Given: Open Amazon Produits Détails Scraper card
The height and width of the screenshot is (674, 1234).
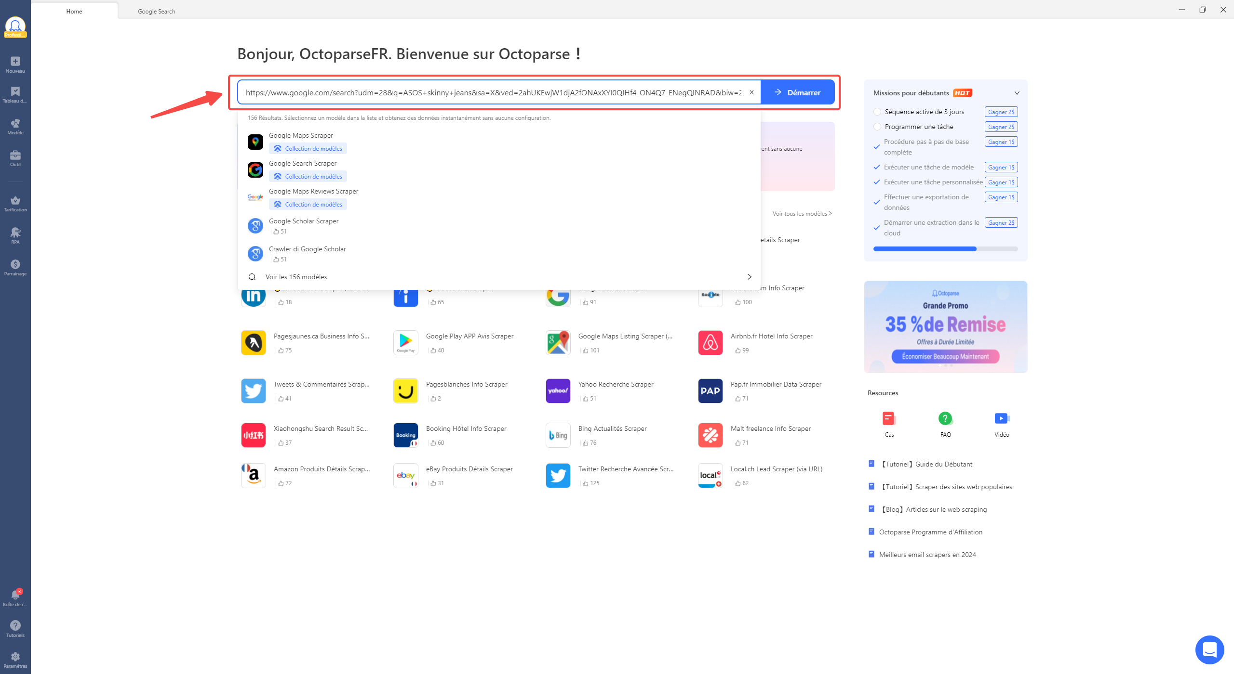Looking at the screenshot, I should click(x=307, y=476).
